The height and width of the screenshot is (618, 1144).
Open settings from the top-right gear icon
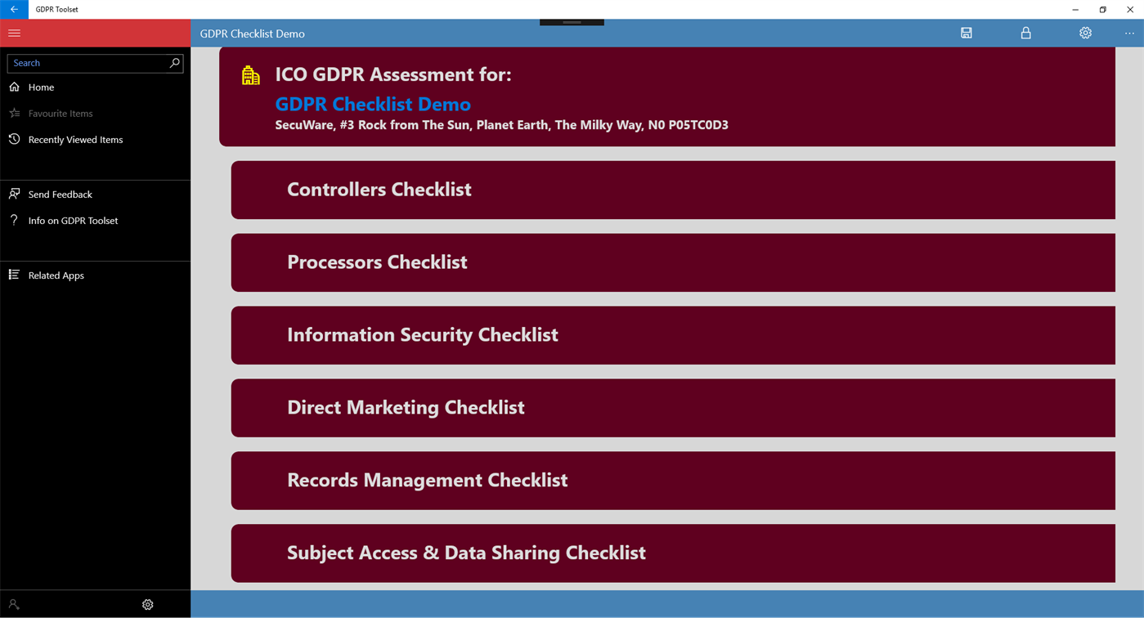click(1085, 33)
